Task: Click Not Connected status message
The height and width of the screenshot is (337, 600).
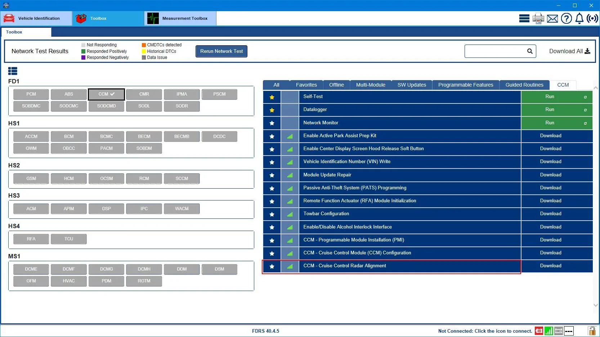Action: coord(485,331)
